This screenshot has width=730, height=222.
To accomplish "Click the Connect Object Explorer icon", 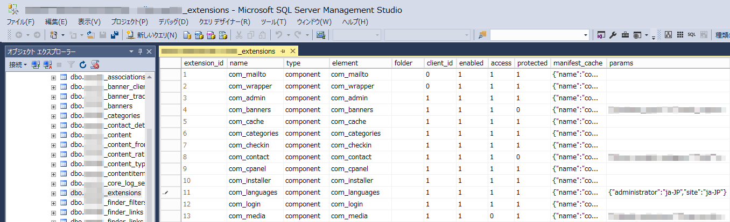I will coord(36,65).
